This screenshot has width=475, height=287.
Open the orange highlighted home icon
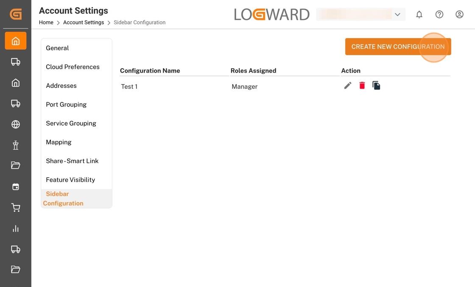(x=15, y=41)
